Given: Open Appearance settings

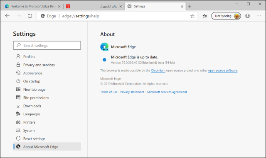Looking at the screenshot, I should click(x=47, y=73).
